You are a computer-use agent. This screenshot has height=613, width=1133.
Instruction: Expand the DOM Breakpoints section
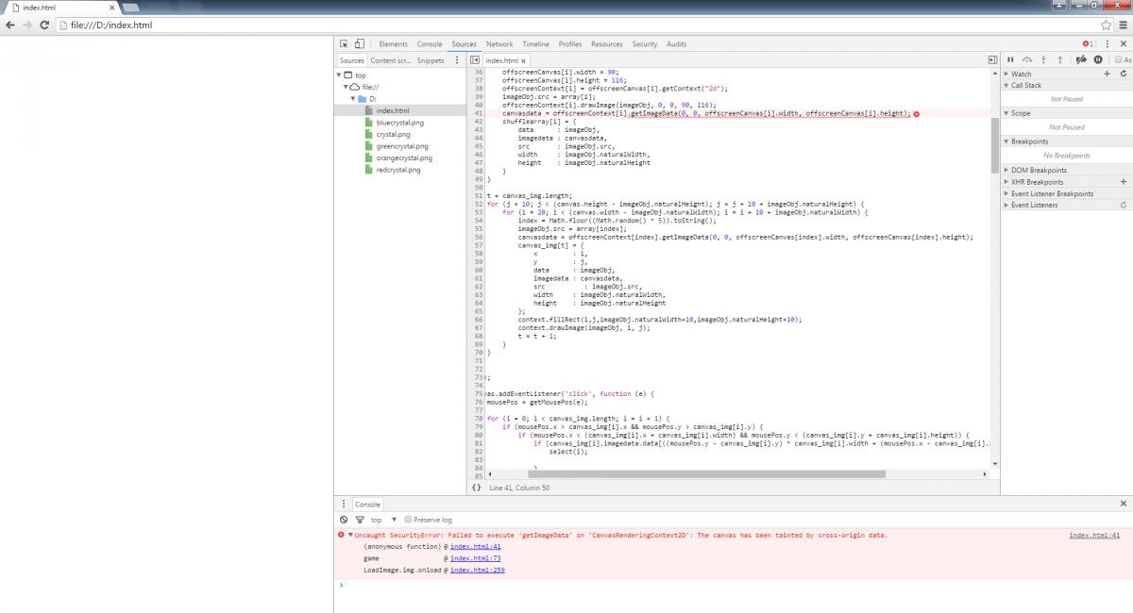1036,171
